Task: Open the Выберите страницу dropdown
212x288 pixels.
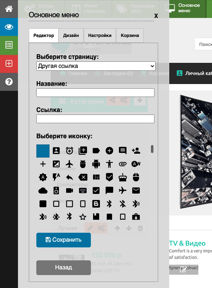Action: click(96, 66)
